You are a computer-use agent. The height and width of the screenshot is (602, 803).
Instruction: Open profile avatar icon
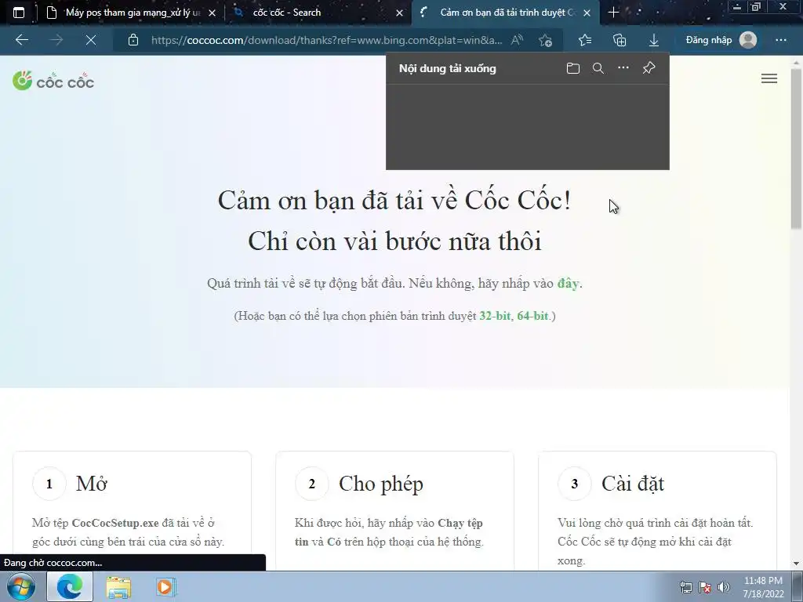tap(748, 40)
